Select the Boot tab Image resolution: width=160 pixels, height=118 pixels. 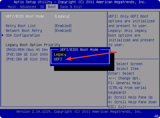pos(52,7)
